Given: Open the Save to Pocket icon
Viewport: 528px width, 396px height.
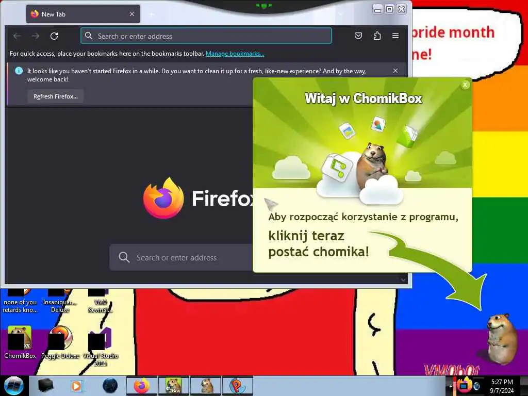Looking at the screenshot, I should (x=358, y=36).
